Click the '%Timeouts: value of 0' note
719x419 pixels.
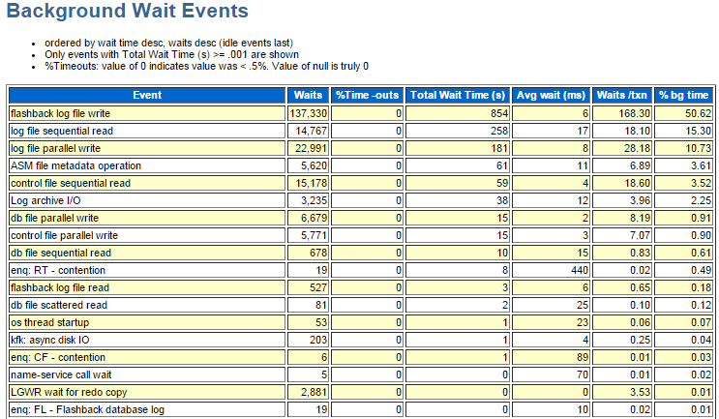206,66
